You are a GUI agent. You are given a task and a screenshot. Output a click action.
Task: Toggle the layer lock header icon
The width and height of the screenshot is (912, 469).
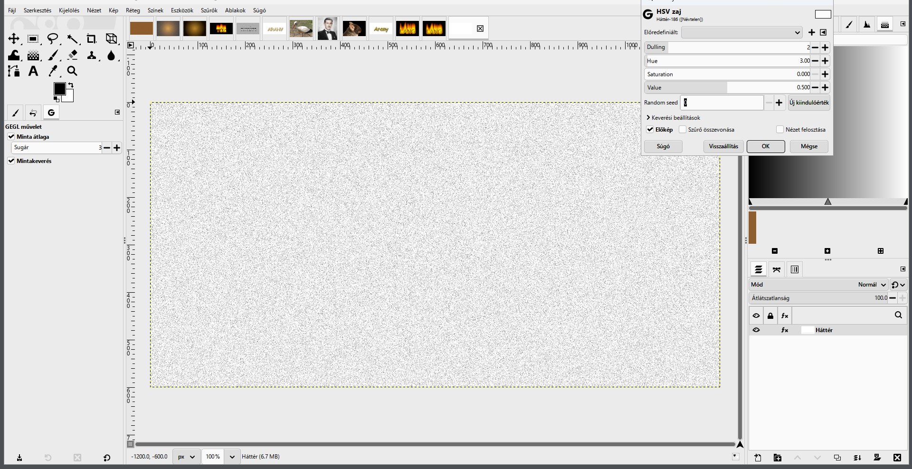[x=770, y=316]
